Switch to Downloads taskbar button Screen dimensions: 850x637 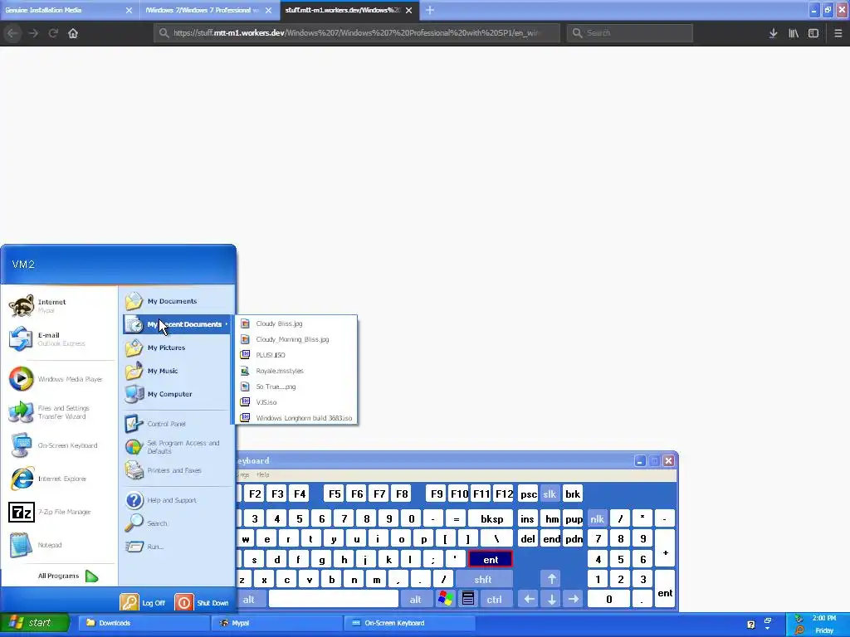pos(144,623)
